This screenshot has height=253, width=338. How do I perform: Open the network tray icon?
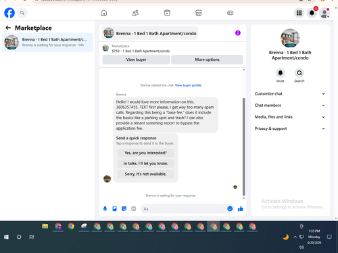[301, 237]
